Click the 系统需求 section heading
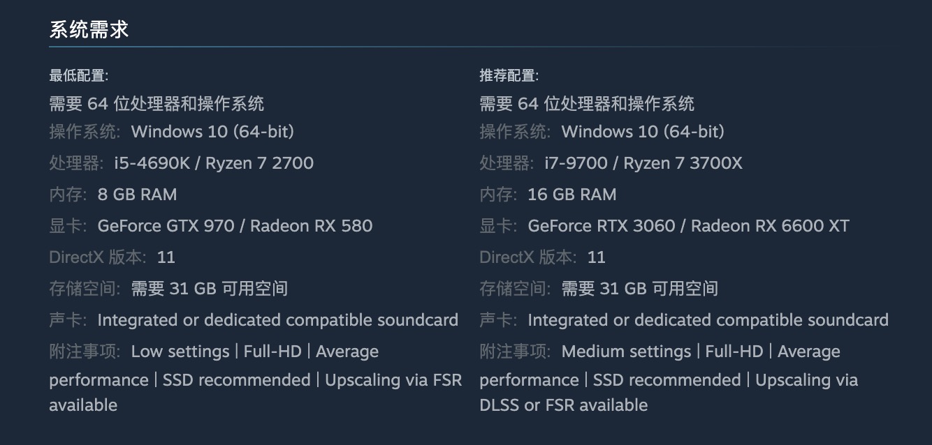932x445 pixels. (89, 29)
